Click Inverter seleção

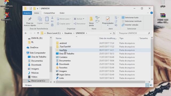(130, 25)
